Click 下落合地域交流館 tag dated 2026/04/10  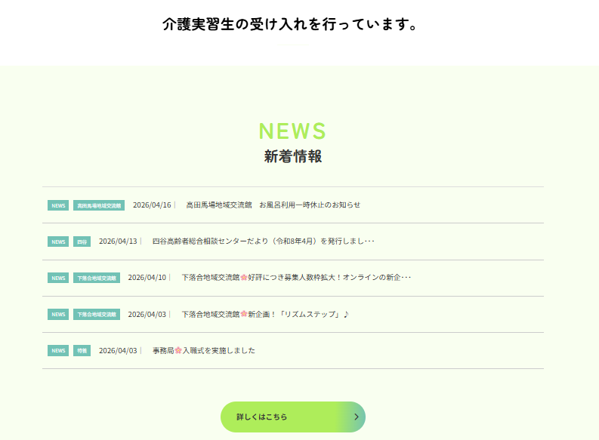tap(97, 278)
